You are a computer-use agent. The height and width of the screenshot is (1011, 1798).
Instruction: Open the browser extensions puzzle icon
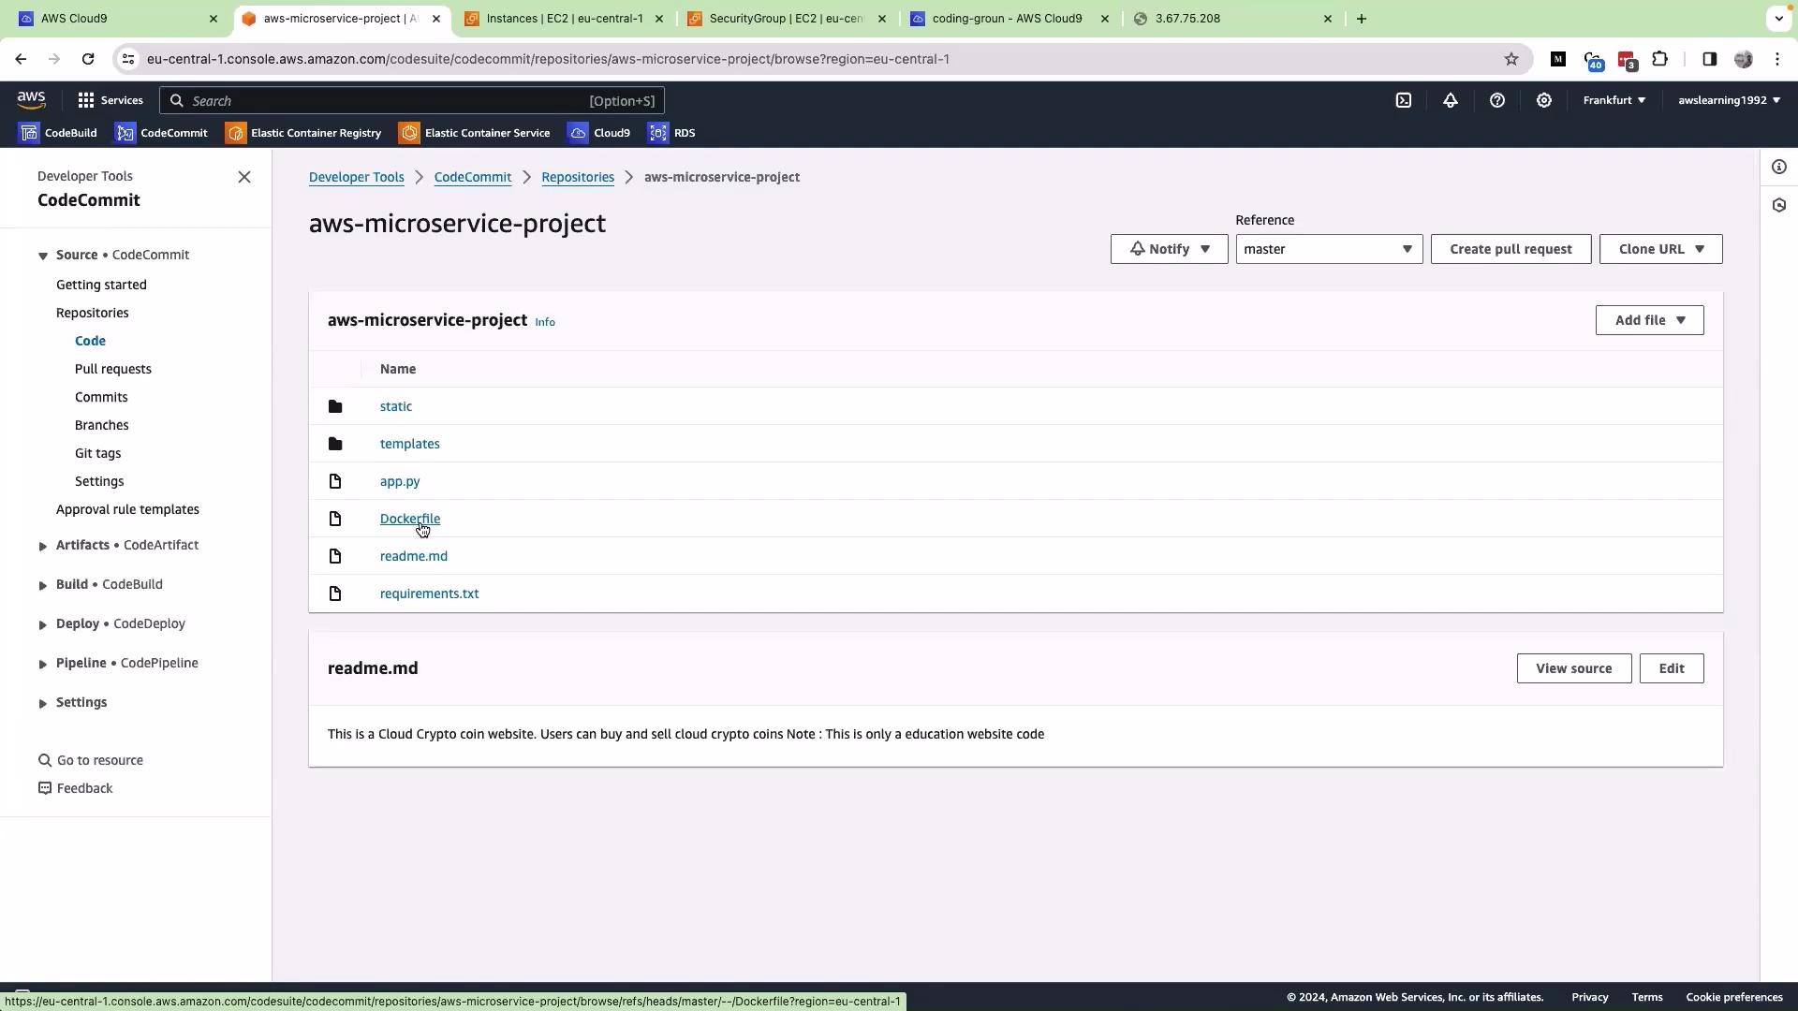[x=1659, y=59]
